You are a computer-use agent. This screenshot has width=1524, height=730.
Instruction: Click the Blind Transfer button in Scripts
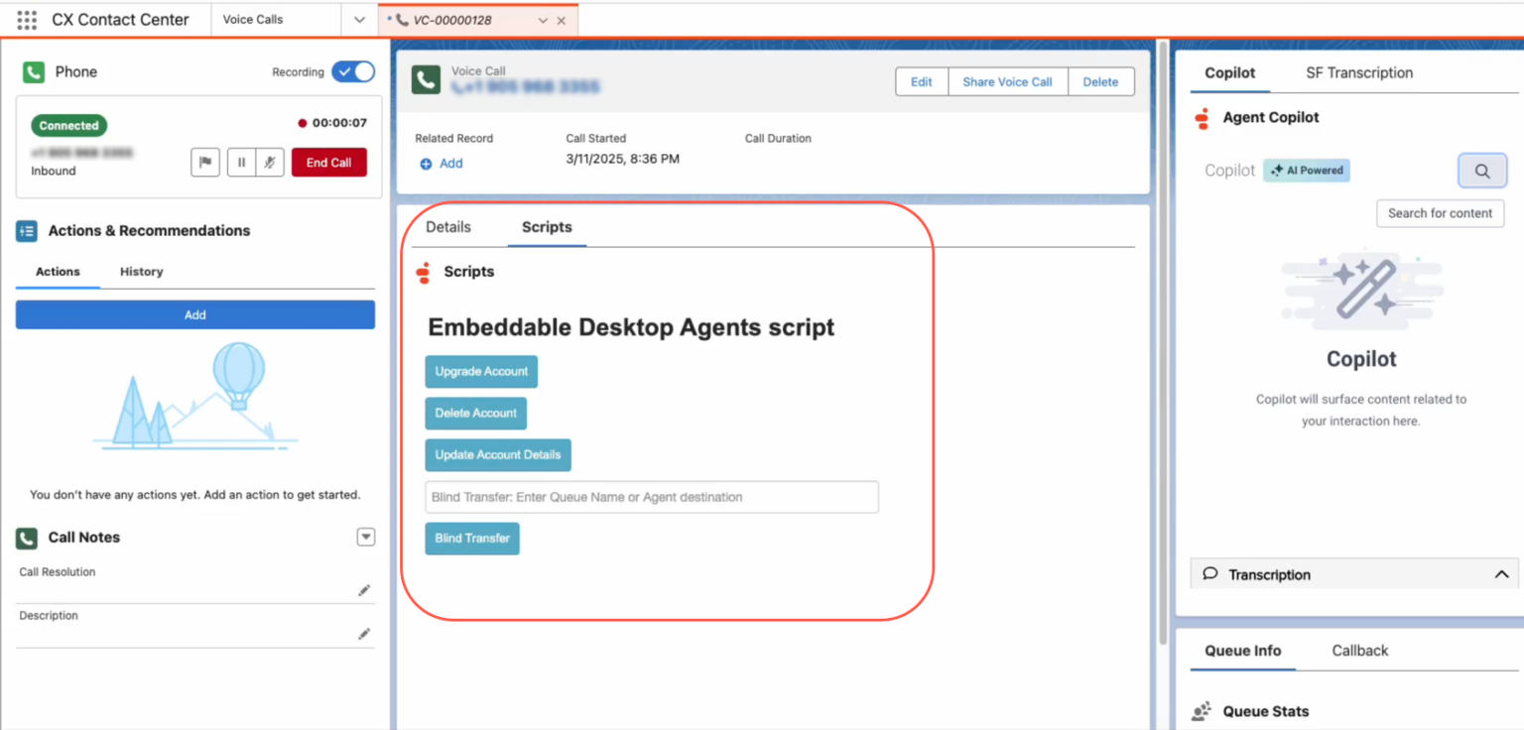471,538
